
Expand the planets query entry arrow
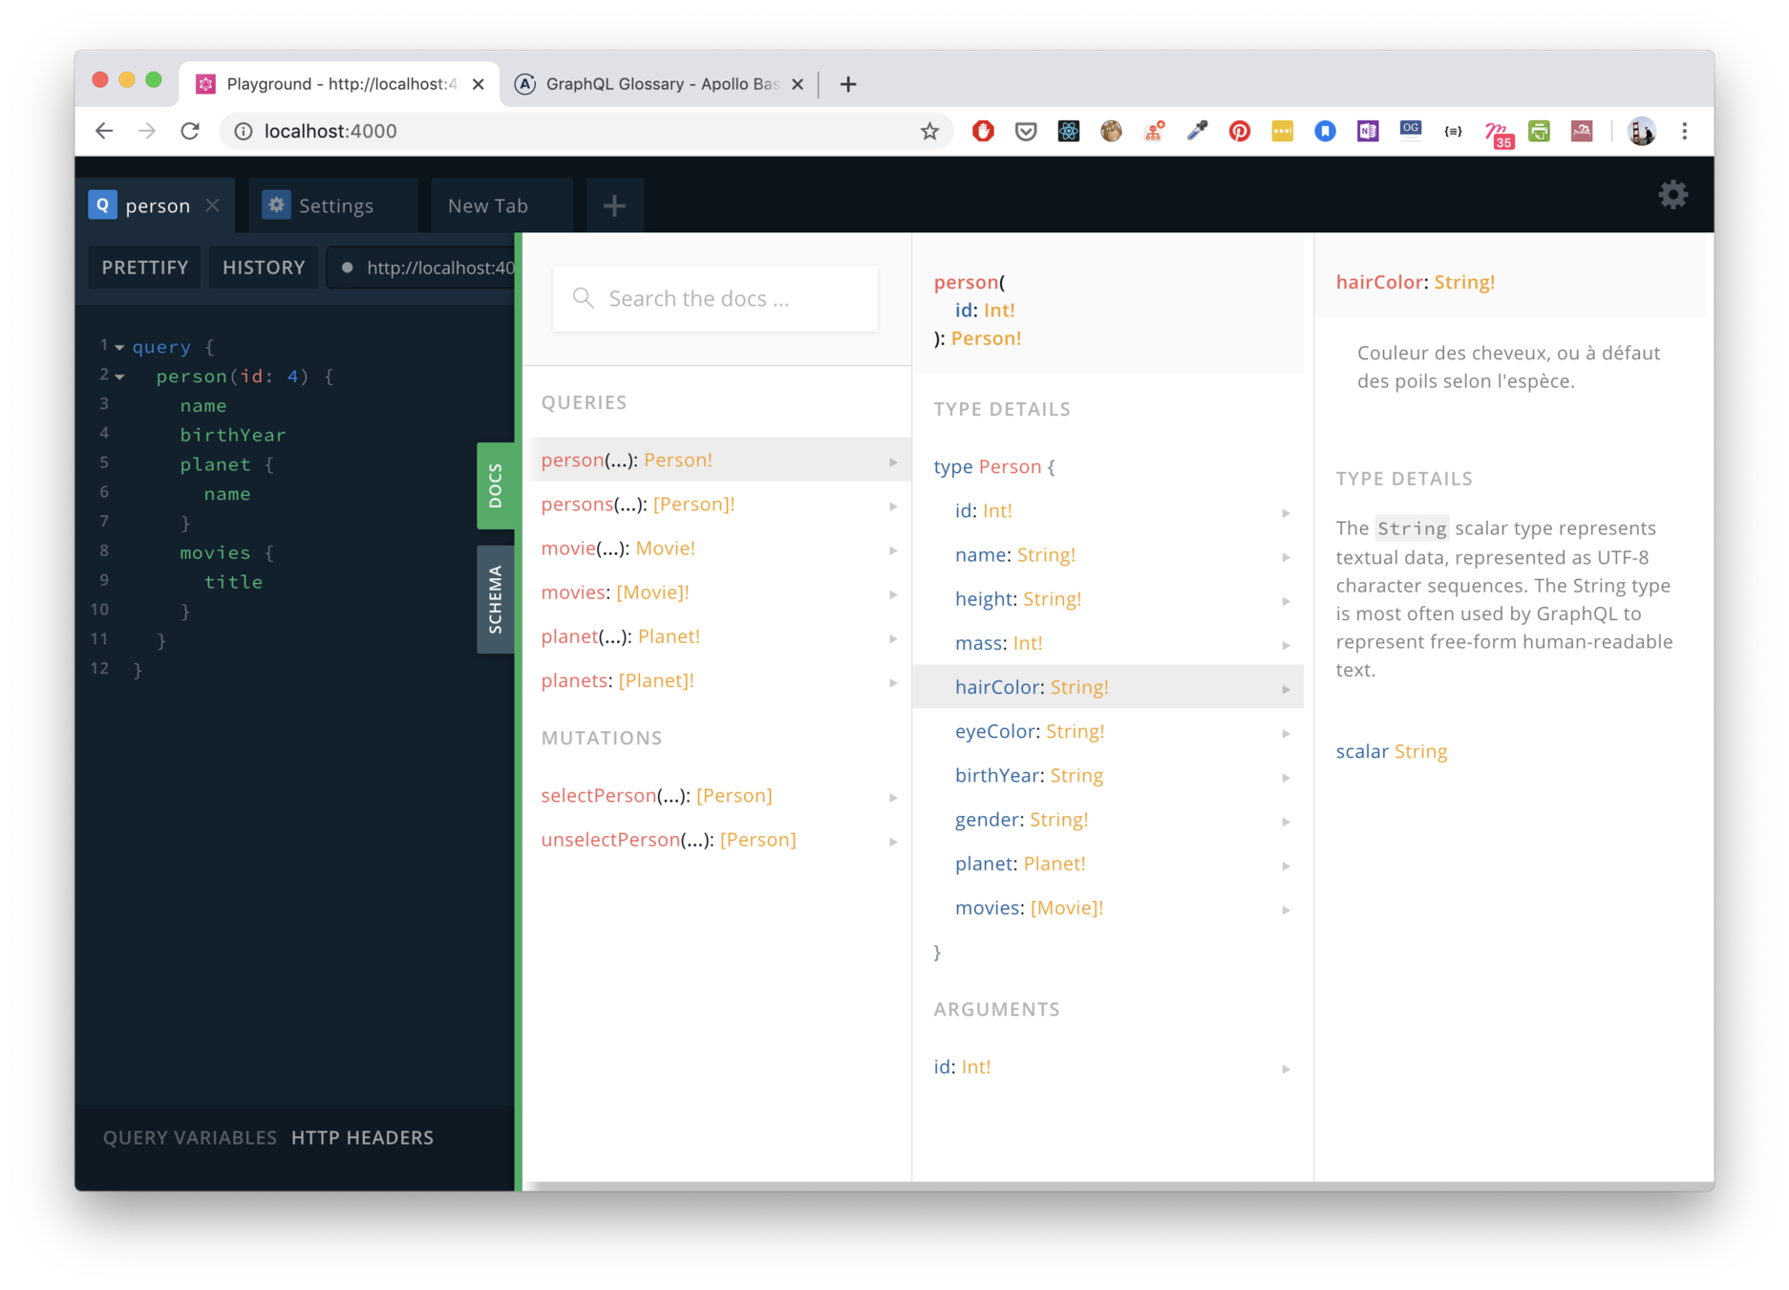click(x=893, y=682)
